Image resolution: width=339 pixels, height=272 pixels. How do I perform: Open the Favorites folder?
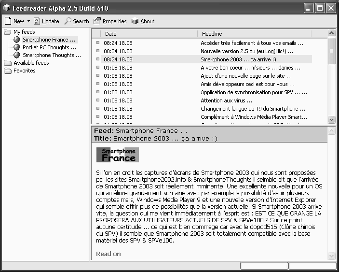pos(25,71)
